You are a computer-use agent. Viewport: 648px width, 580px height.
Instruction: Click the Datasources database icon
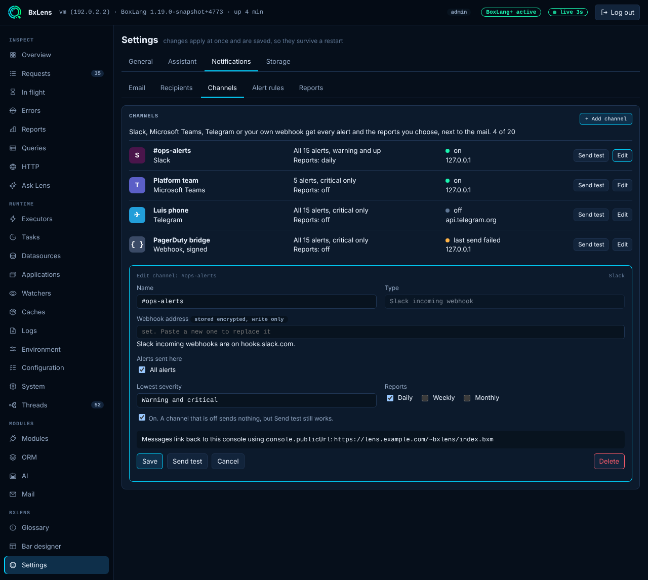(x=13, y=256)
